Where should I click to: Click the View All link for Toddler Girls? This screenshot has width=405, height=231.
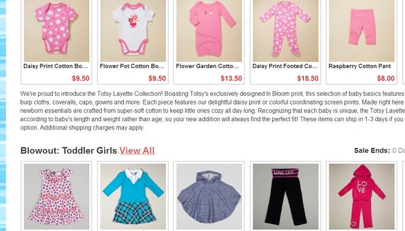[x=137, y=151]
